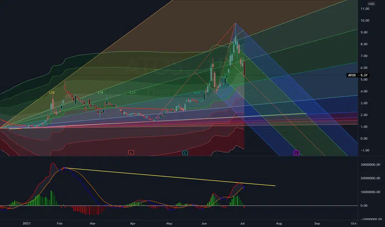The height and width of the screenshot is (227, 385).
Task: Click the 8.00 price axis label
Action: [x=365, y=44]
